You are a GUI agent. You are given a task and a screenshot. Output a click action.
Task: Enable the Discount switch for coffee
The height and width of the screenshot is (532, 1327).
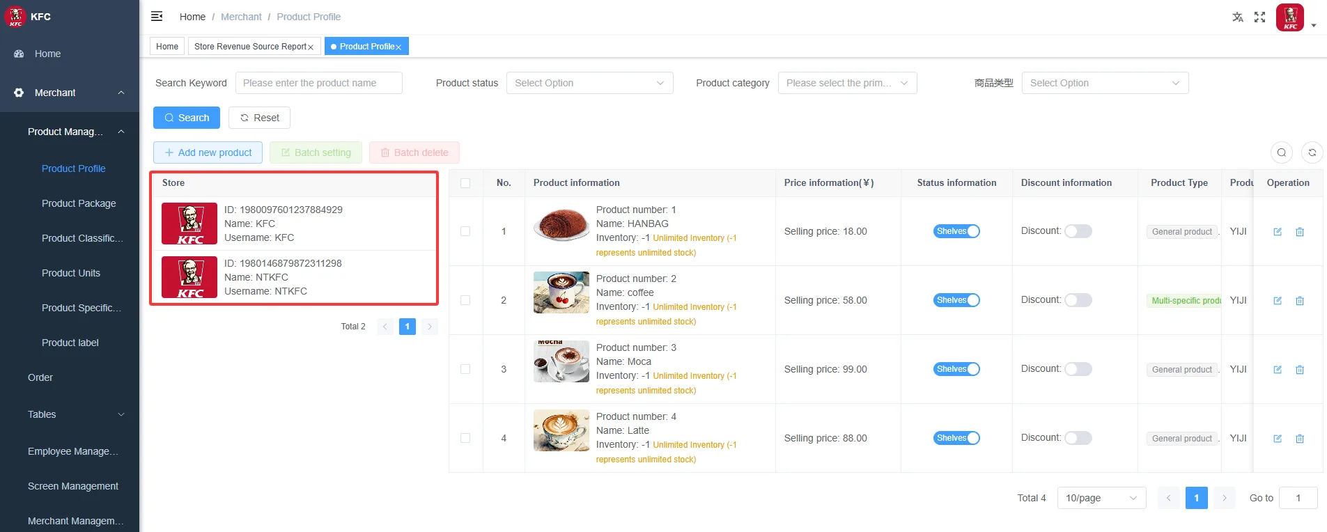1078,300
